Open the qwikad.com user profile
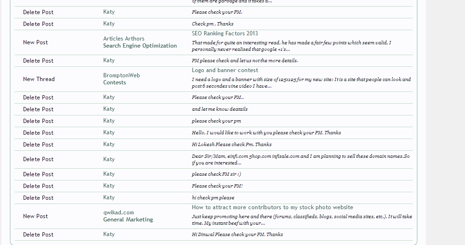This screenshot has width=465, height=245. pos(118,212)
